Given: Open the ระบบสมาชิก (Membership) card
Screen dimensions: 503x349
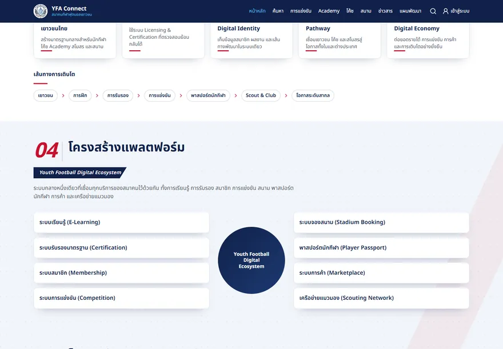Looking at the screenshot, I should click(122, 272).
